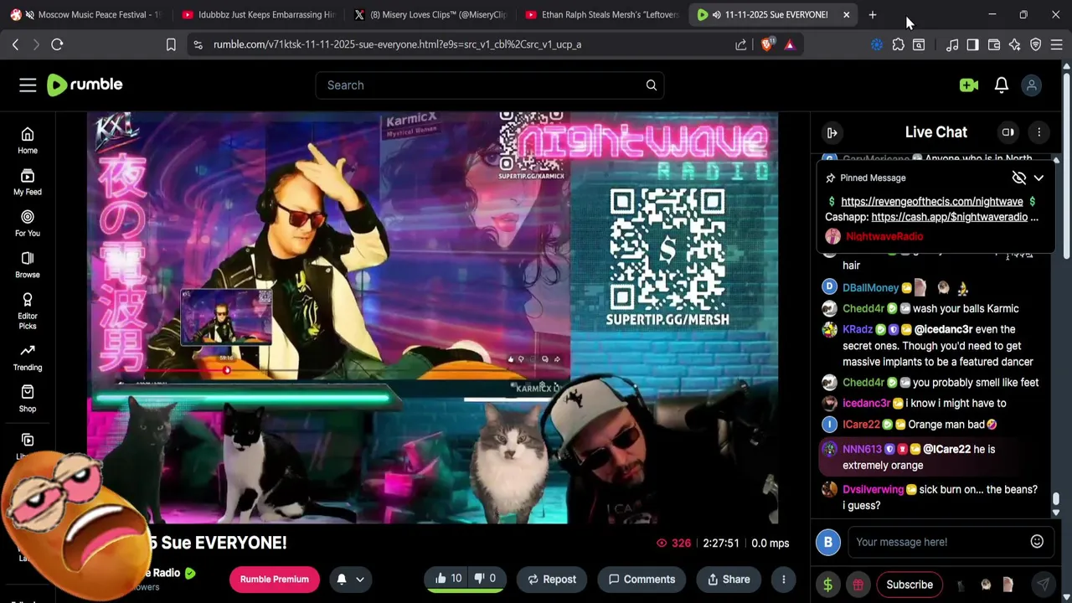Click the dollar rant icon
The width and height of the screenshot is (1072, 603).
827,585
